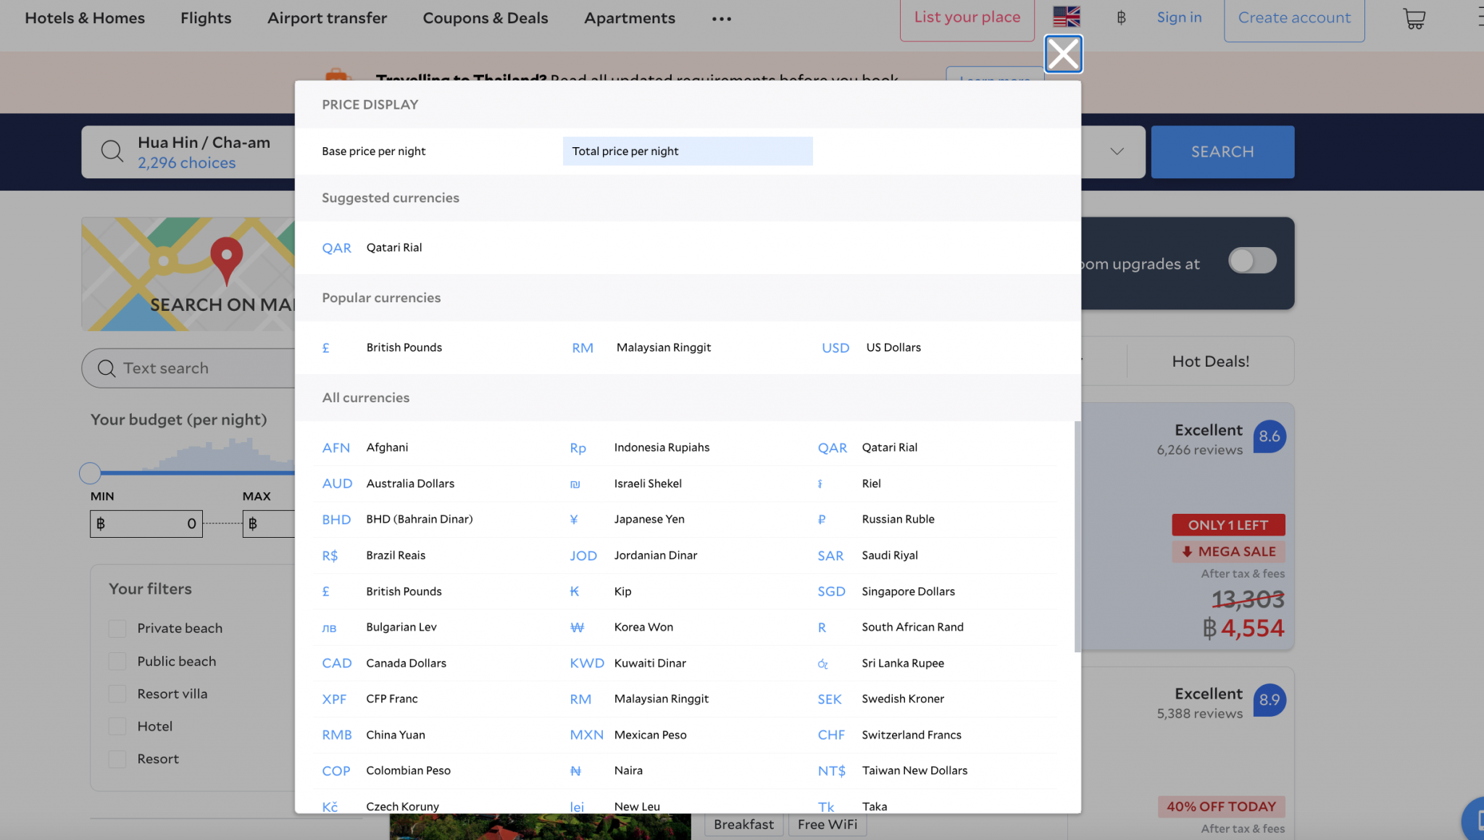Open the Flights menu item
Screen dimensions: 1484x840
tap(206, 18)
